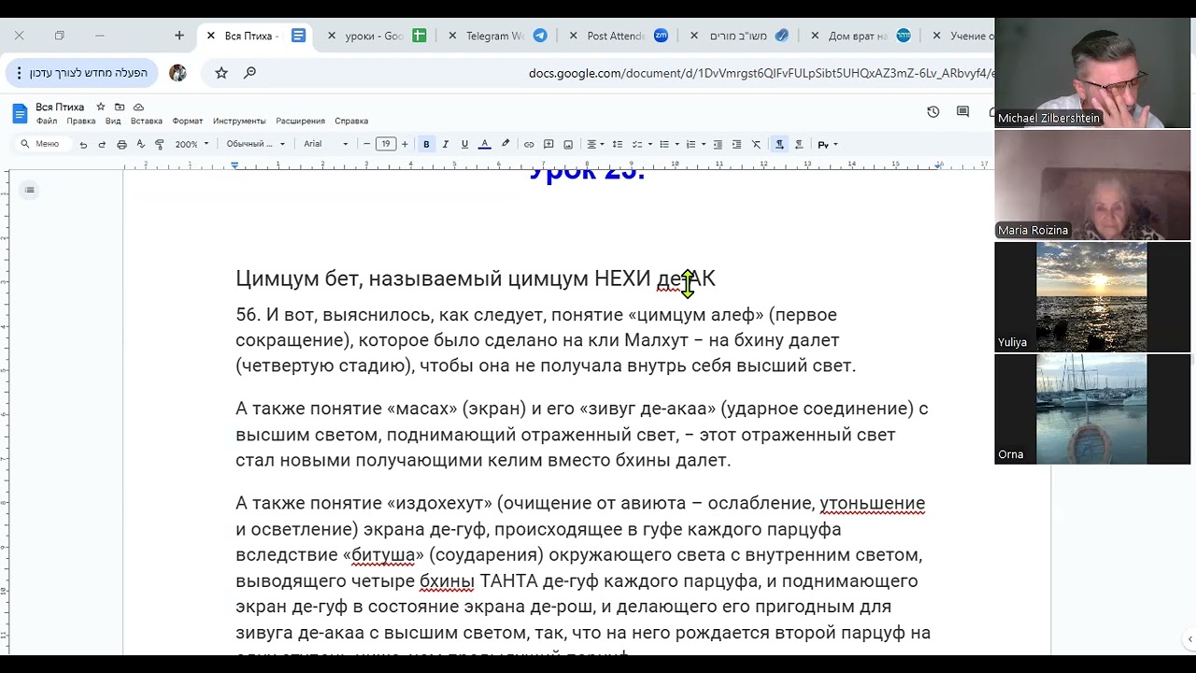The height and width of the screenshot is (673, 1196).
Task: Open the Arial font dropdown
Action: tap(326, 144)
